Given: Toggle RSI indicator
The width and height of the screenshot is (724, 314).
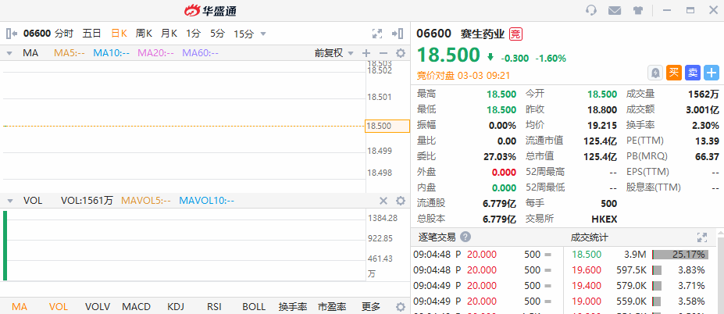Looking at the screenshot, I should (214, 307).
